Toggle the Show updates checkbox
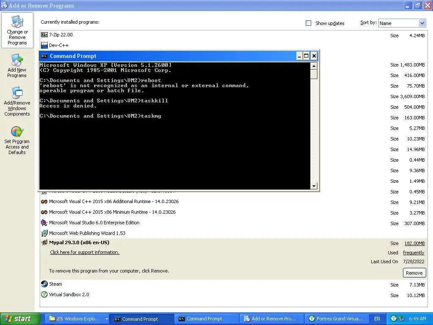433x325 pixels. point(308,23)
